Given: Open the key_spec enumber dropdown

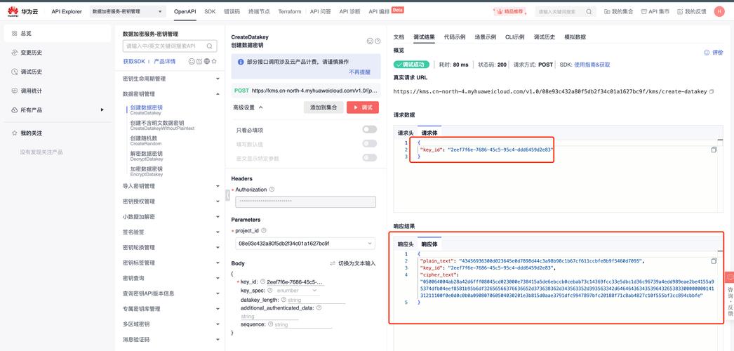Looking at the screenshot, I should pos(298,291).
